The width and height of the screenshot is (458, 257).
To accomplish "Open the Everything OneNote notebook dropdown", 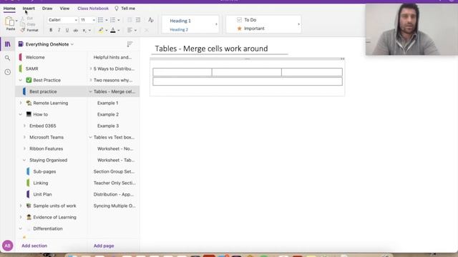I will (46, 44).
